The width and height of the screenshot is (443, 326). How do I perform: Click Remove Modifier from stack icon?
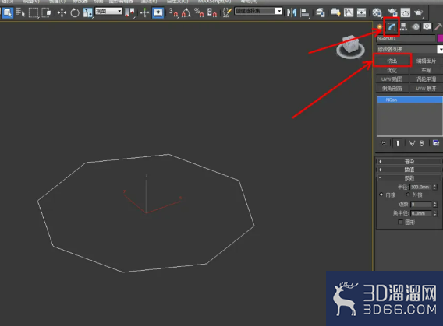tap(422, 143)
